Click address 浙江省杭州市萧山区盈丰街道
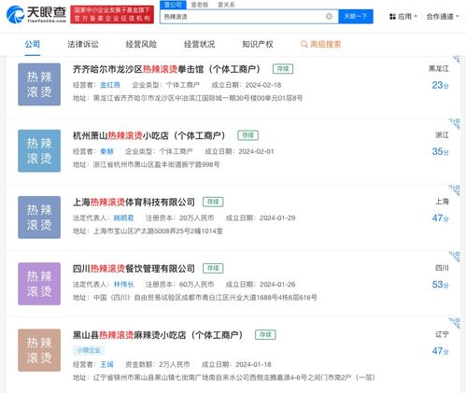 tap(147, 164)
